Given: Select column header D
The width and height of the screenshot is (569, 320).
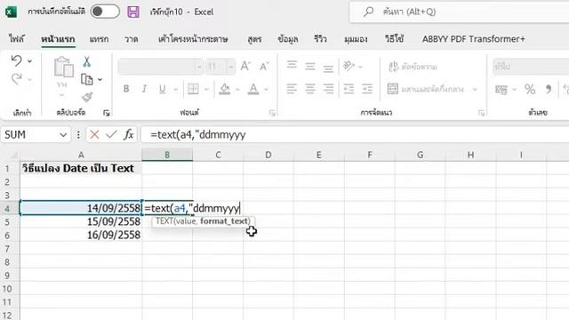Looking at the screenshot, I should point(268,155).
